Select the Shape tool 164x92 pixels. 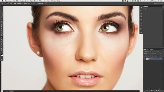coord(2,47)
